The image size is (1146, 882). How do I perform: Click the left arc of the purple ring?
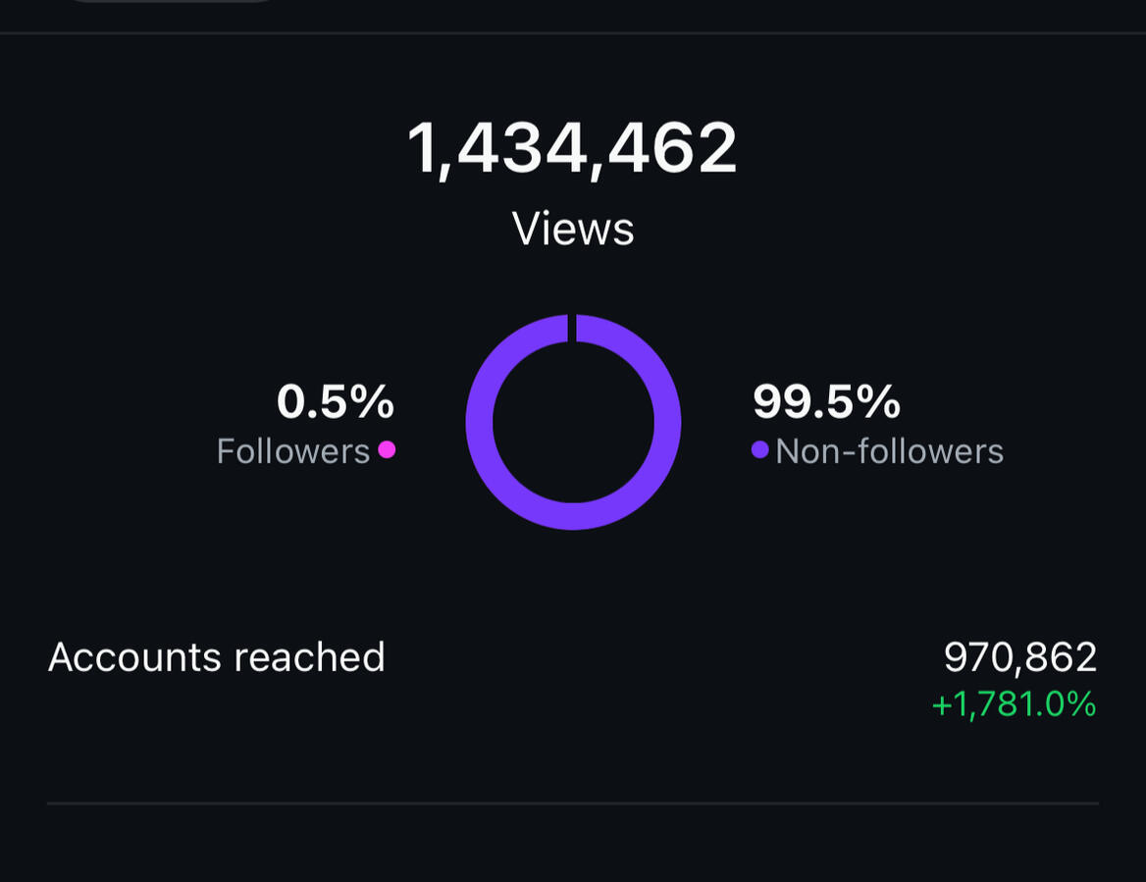click(479, 422)
